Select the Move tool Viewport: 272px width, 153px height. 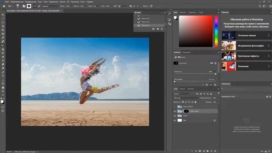[3, 15]
